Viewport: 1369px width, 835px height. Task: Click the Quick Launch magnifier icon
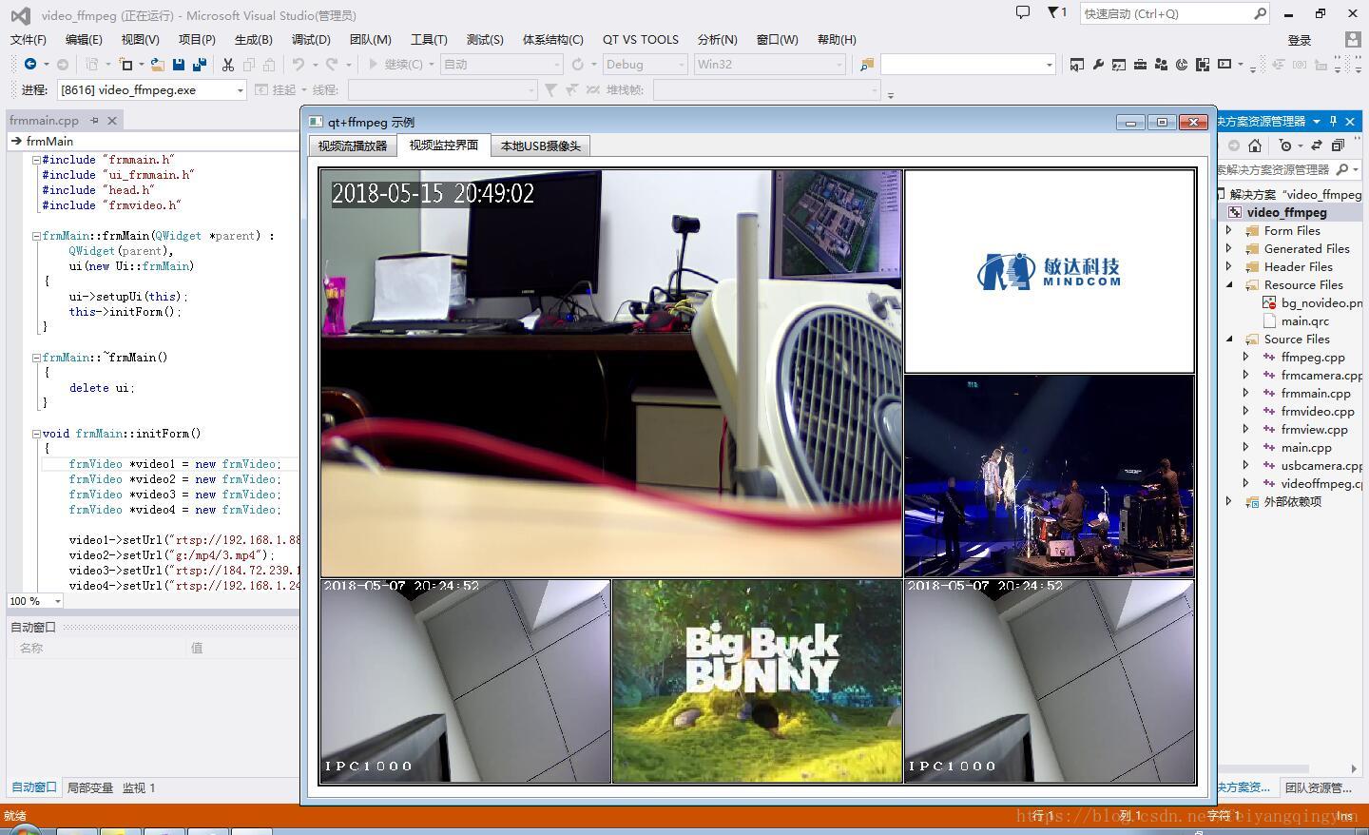[x=1260, y=13]
